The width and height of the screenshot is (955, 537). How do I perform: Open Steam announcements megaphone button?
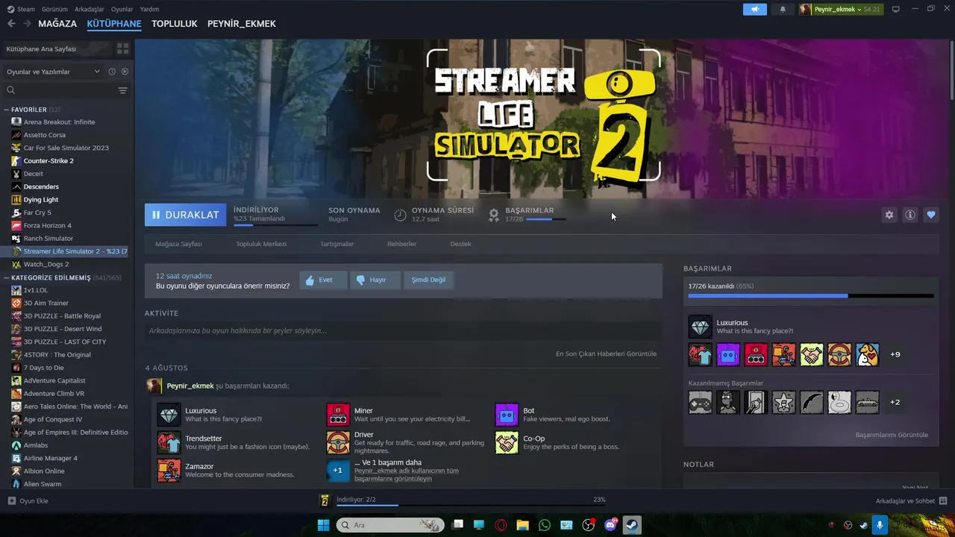click(755, 9)
